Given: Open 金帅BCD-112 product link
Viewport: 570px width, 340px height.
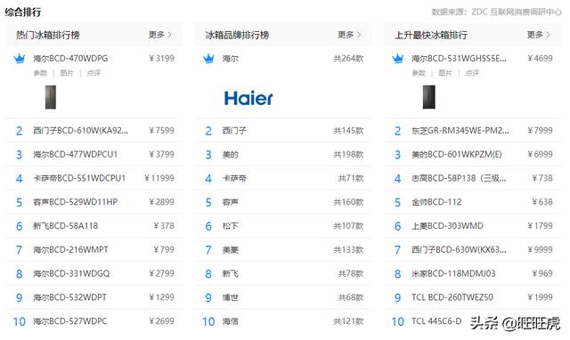Looking at the screenshot, I should tap(436, 202).
